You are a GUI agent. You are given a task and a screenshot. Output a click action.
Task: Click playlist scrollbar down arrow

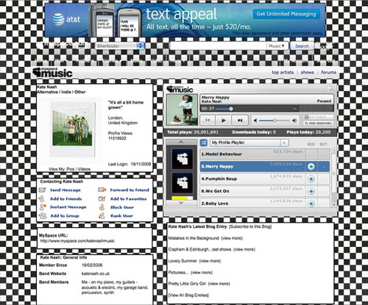click(333, 204)
